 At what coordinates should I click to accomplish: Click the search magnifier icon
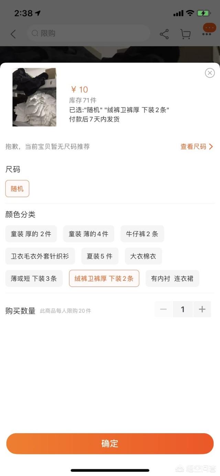click(35, 33)
